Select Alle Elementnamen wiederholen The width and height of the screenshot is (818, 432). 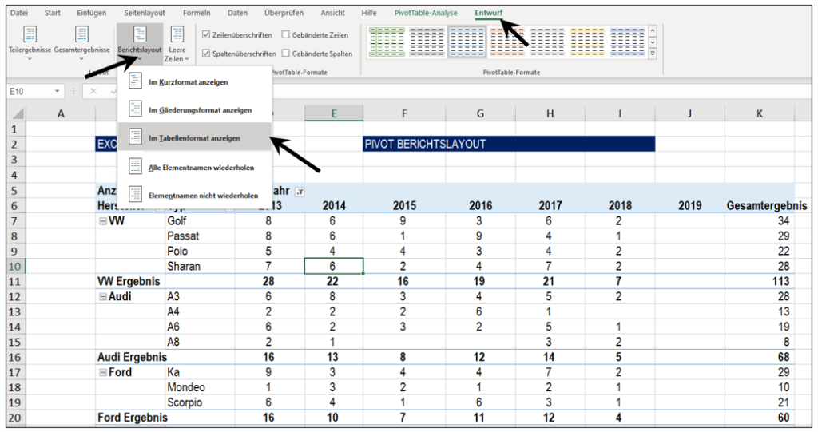pyautogui.click(x=194, y=168)
